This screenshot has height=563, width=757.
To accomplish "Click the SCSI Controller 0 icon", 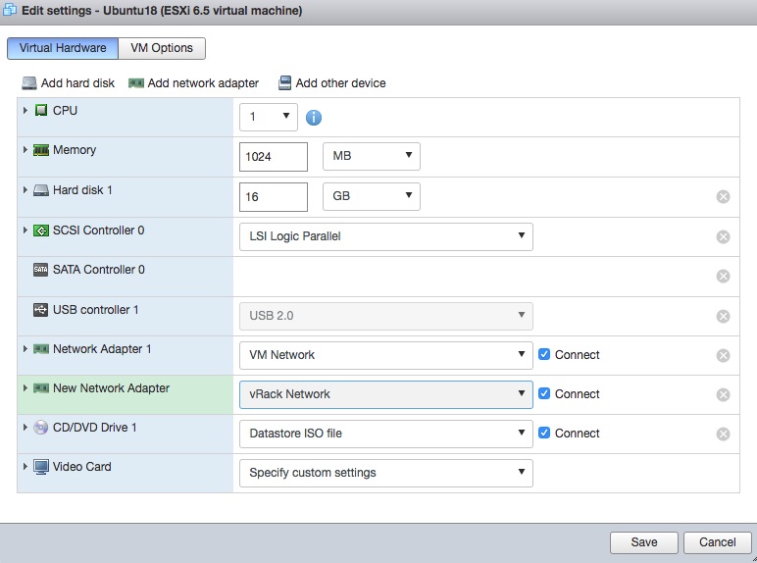I will [41, 230].
